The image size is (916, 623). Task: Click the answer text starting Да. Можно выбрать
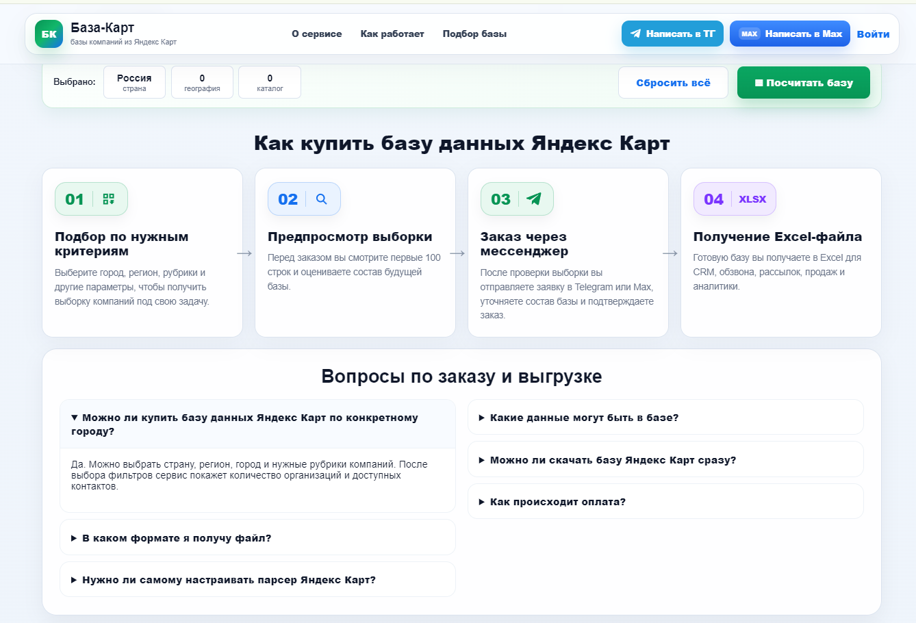click(x=249, y=475)
